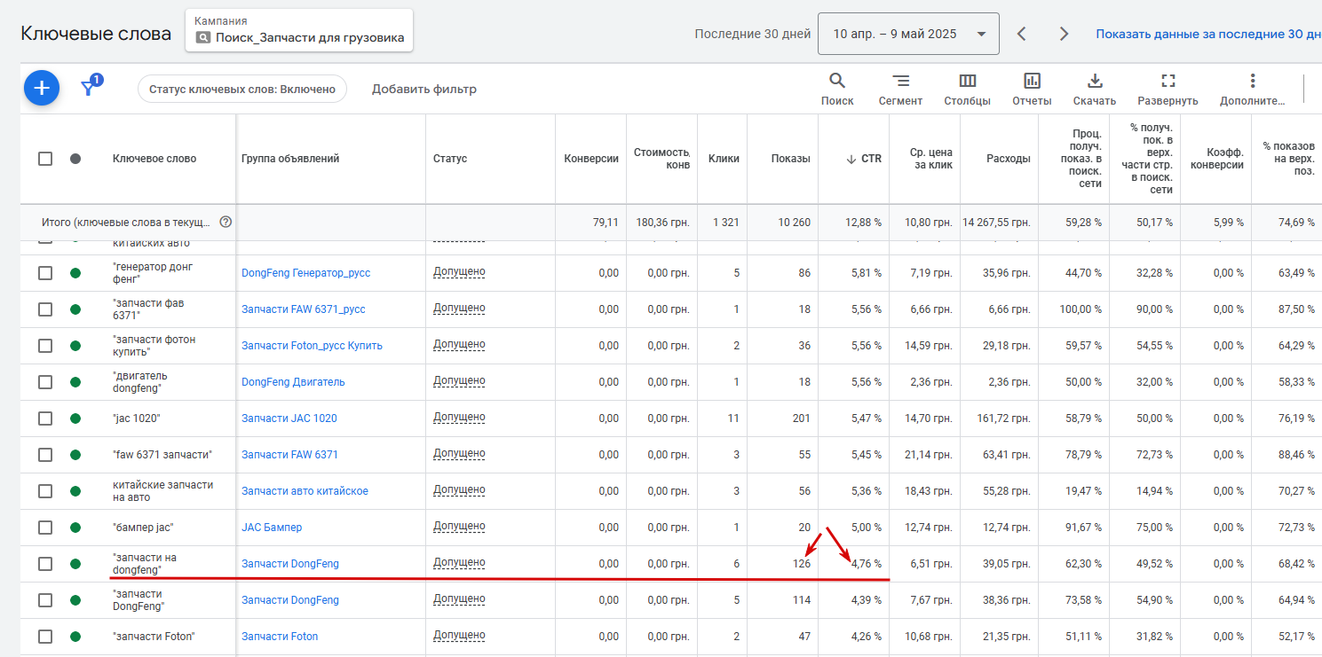Open Допущено status for "двигатель dongfeng"
This screenshot has width=1322, height=657.
click(x=459, y=381)
